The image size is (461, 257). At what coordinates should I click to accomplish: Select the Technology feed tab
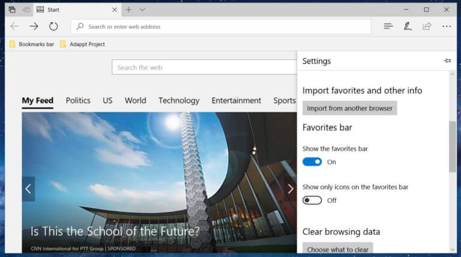point(179,100)
